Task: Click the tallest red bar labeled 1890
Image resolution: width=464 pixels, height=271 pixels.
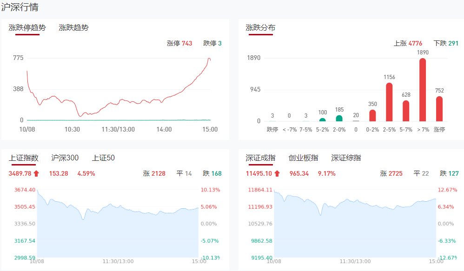Action: coord(423,90)
